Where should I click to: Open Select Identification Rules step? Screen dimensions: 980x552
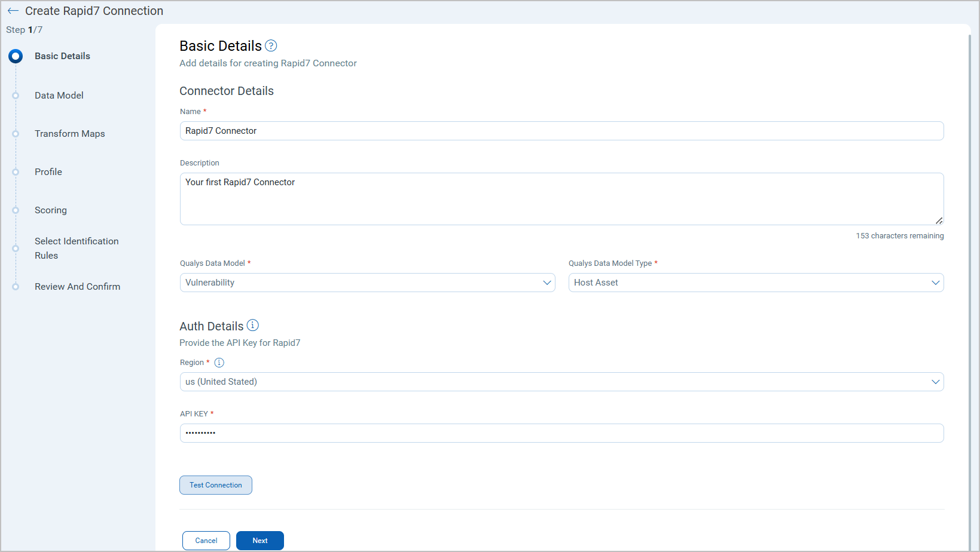[x=77, y=249]
